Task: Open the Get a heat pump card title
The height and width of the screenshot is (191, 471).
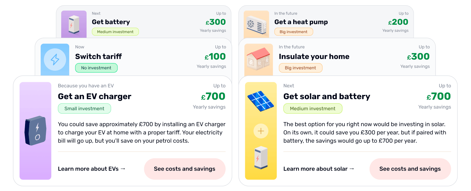Action: point(301,22)
